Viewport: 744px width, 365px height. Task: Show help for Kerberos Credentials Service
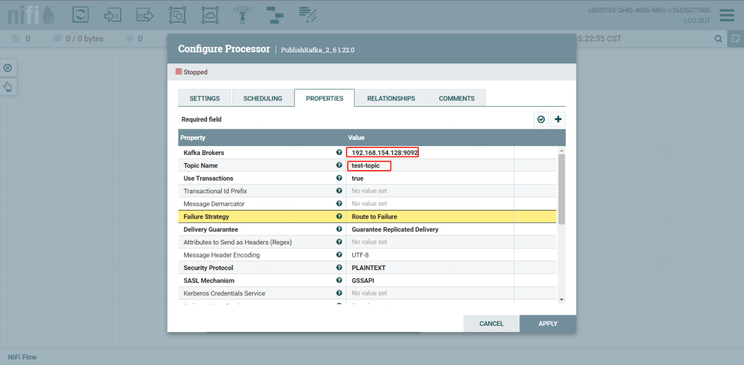click(339, 293)
